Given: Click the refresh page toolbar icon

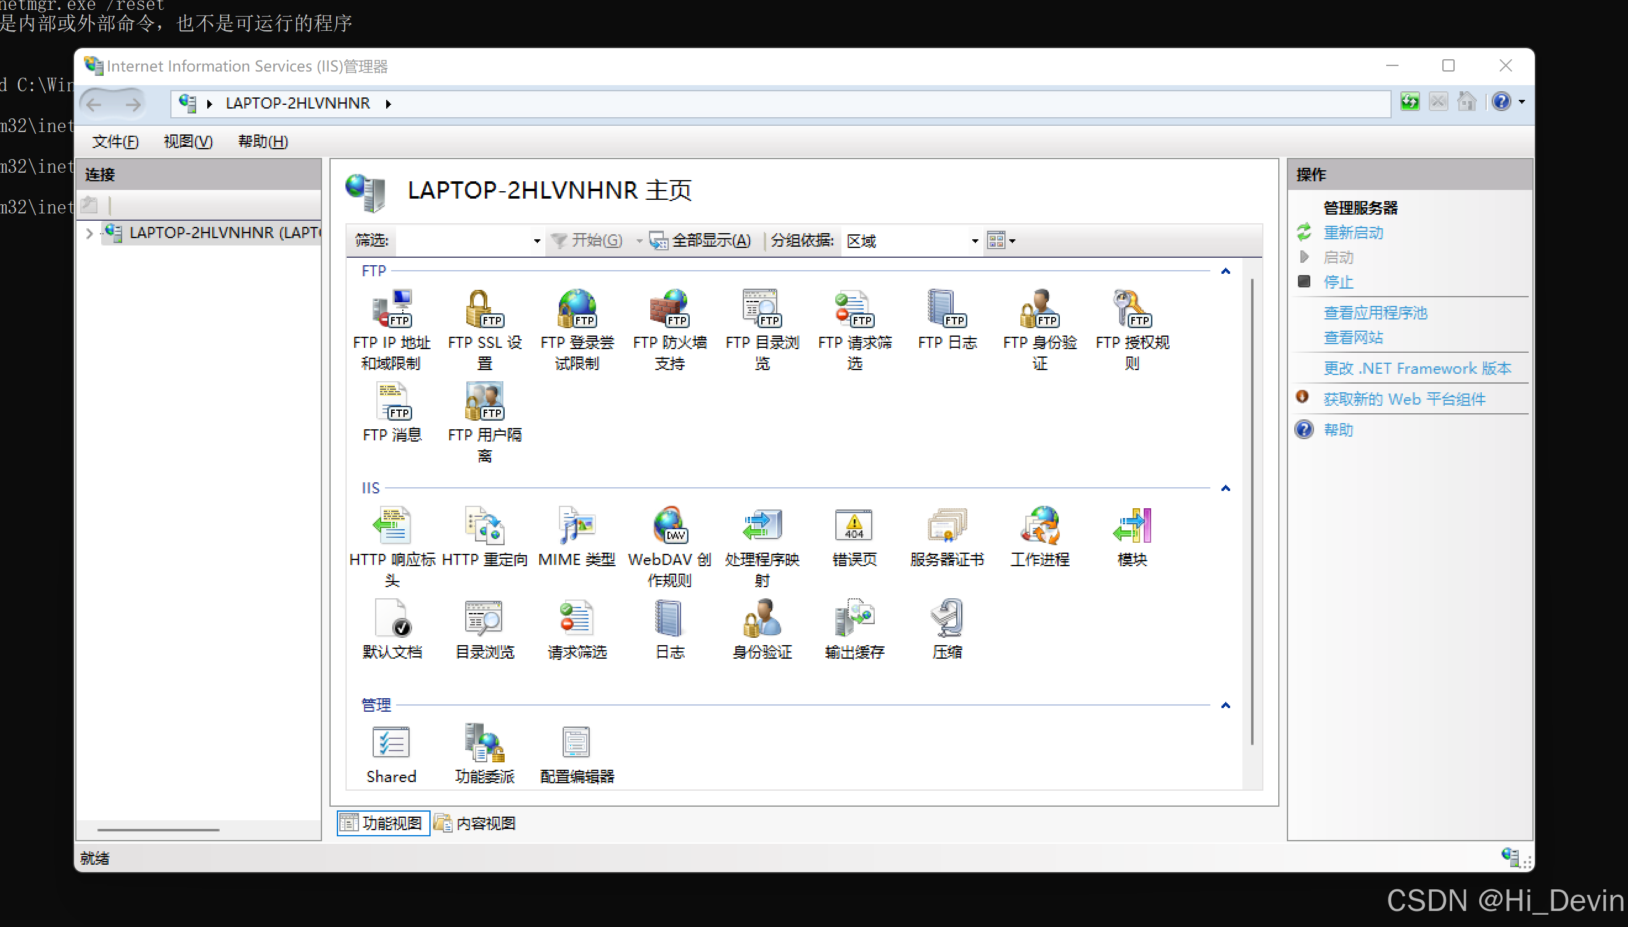Looking at the screenshot, I should coord(1409,102).
